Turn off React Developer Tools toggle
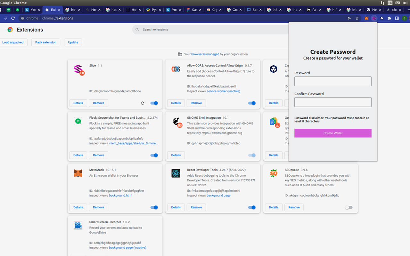 (252, 207)
